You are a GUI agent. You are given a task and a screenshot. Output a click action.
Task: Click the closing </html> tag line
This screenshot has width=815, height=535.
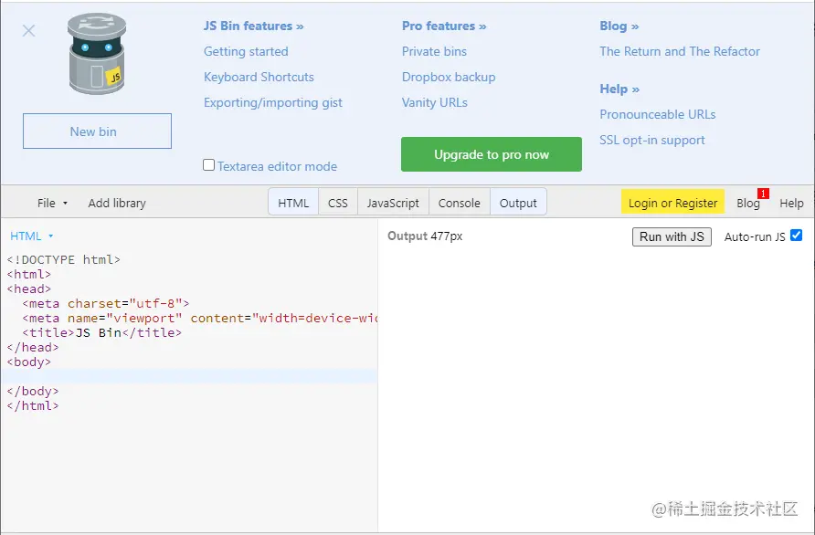33,405
